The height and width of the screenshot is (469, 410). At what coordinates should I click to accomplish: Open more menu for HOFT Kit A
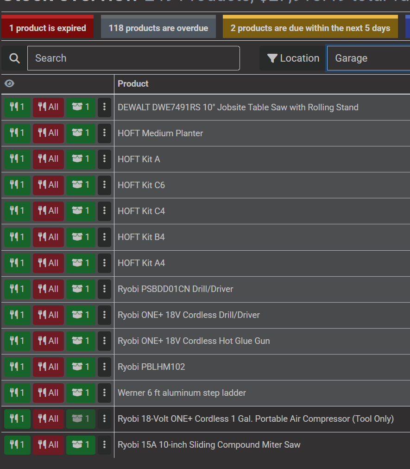pos(104,159)
